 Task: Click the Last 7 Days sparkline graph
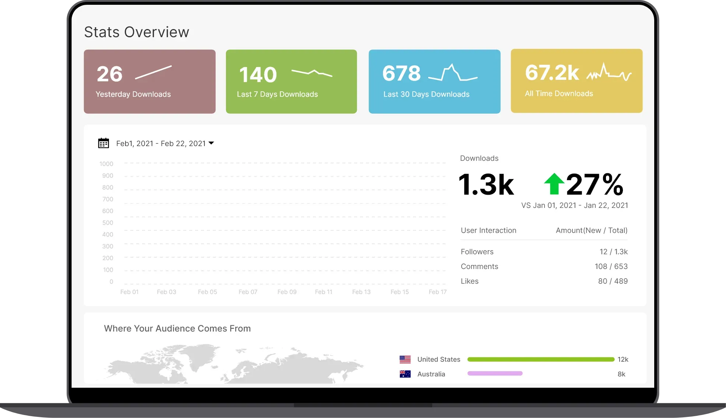(x=312, y=72)
